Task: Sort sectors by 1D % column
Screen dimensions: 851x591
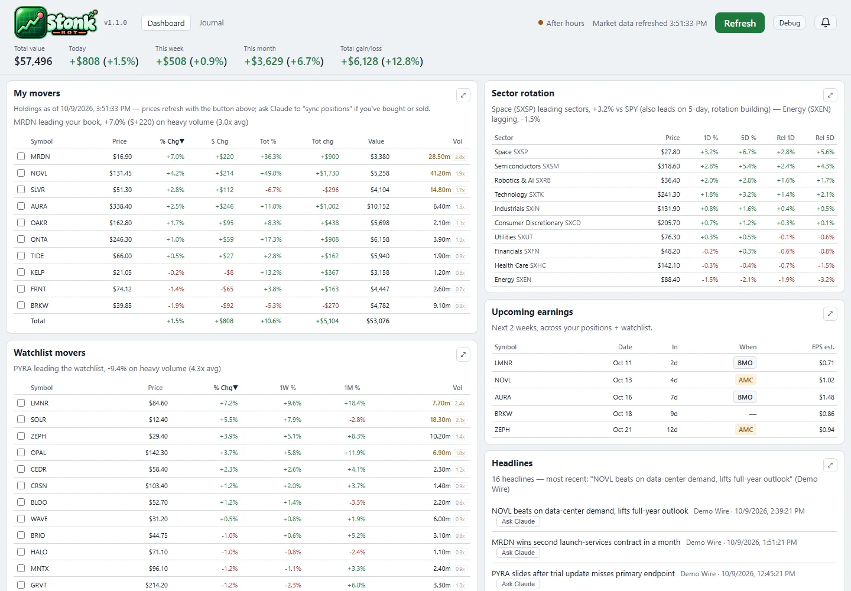Action: coord(711,138)
